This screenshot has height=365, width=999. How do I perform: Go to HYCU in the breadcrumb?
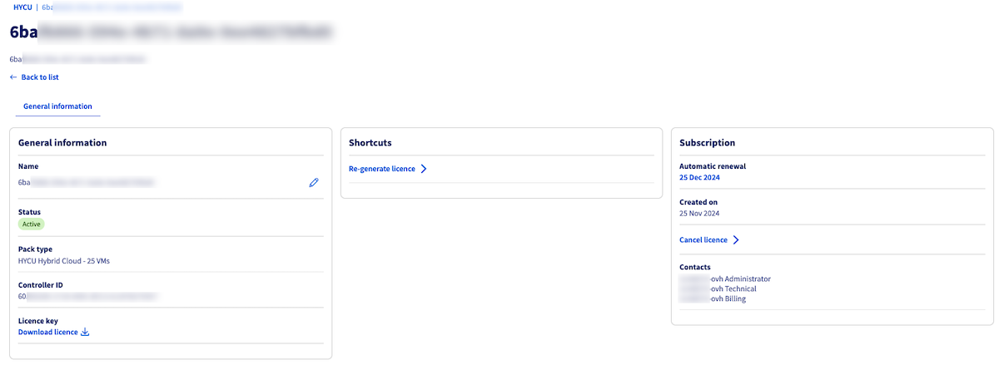coord(22,7)
